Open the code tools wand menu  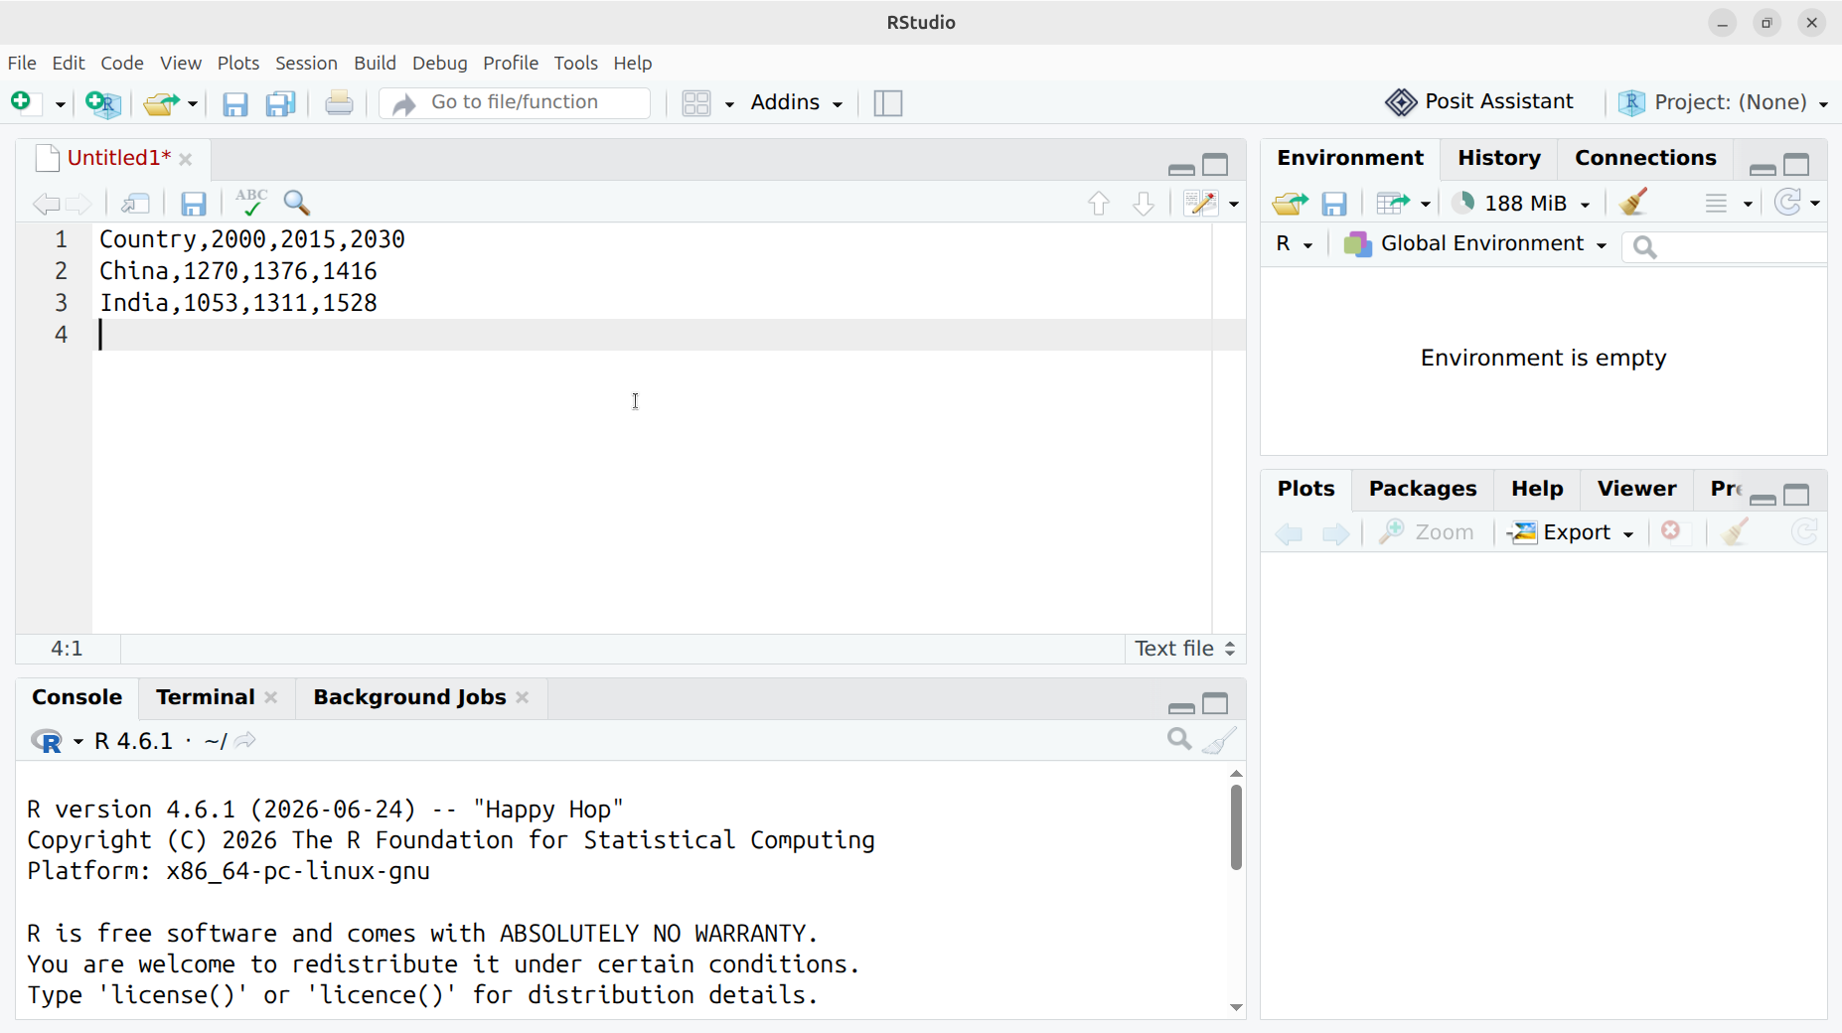coord(1211,204)
